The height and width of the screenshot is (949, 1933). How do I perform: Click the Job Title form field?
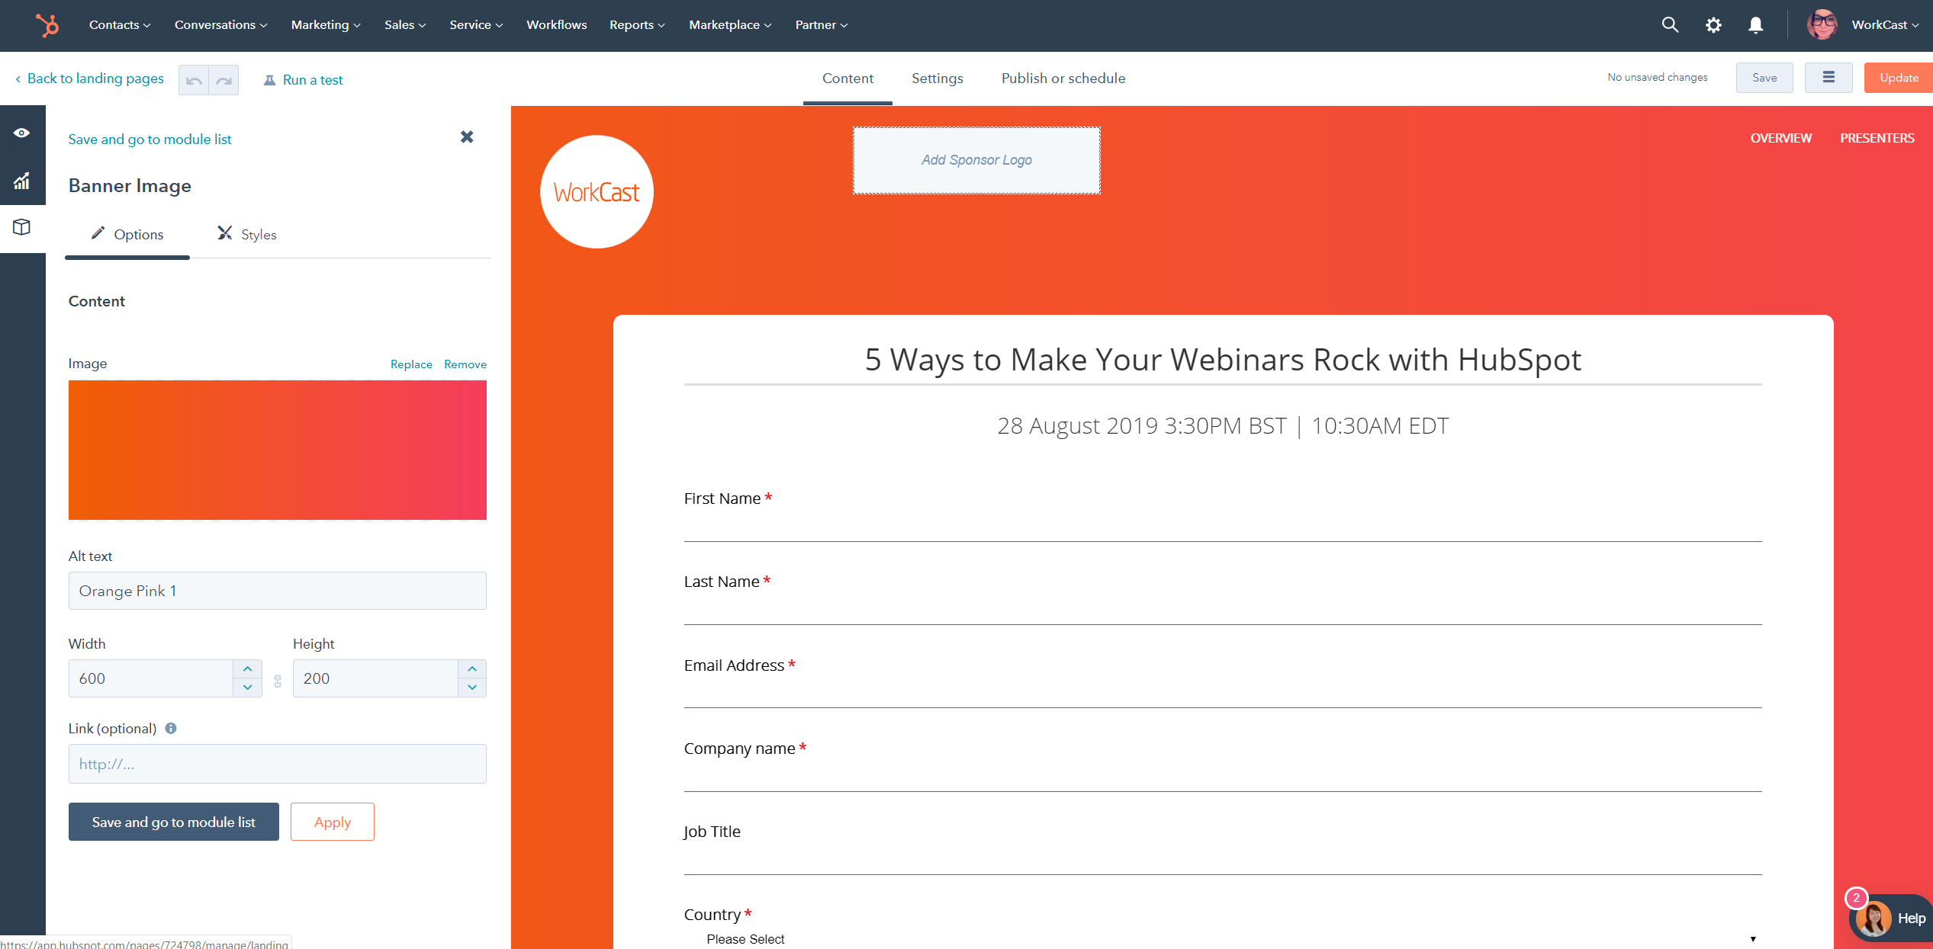[x=1223, y=858]
